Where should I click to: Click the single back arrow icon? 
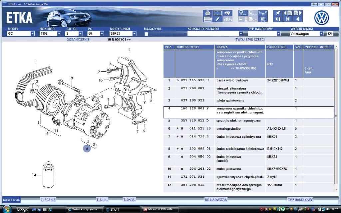point(298,19)
